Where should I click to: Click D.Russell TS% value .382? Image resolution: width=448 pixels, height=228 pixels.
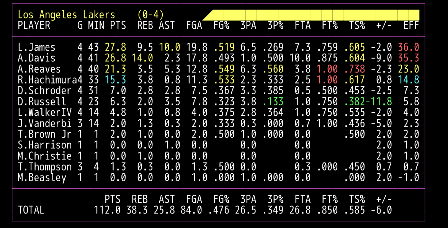[x=354, y=101]
